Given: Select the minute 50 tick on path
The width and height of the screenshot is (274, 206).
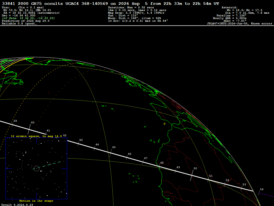Looking at the screenshot, I should pyautogui.click(x=192, y=175).
